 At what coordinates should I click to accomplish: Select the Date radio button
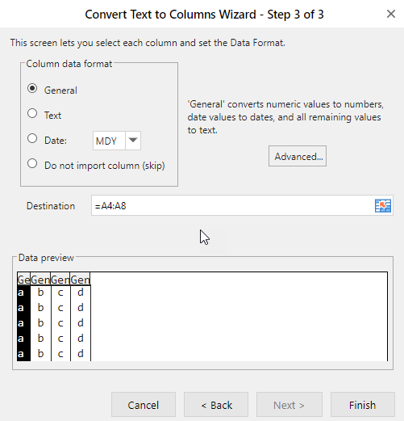click(32, 138)
